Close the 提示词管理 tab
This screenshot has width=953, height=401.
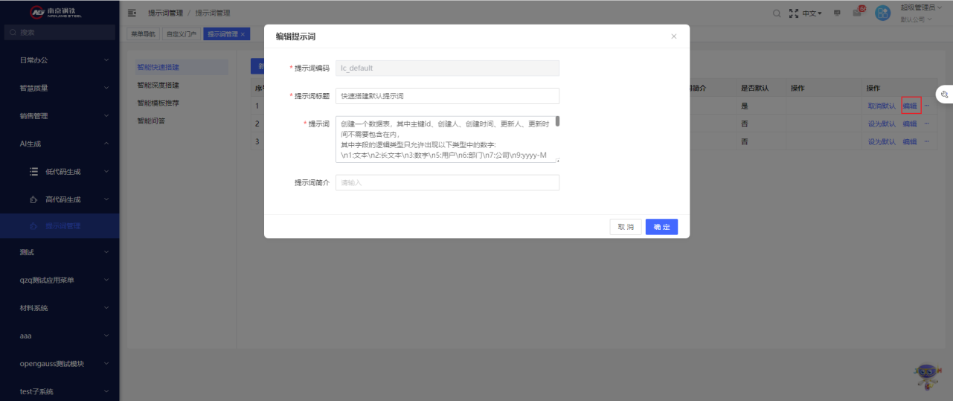pyautogui.click(x=243, y=34)
